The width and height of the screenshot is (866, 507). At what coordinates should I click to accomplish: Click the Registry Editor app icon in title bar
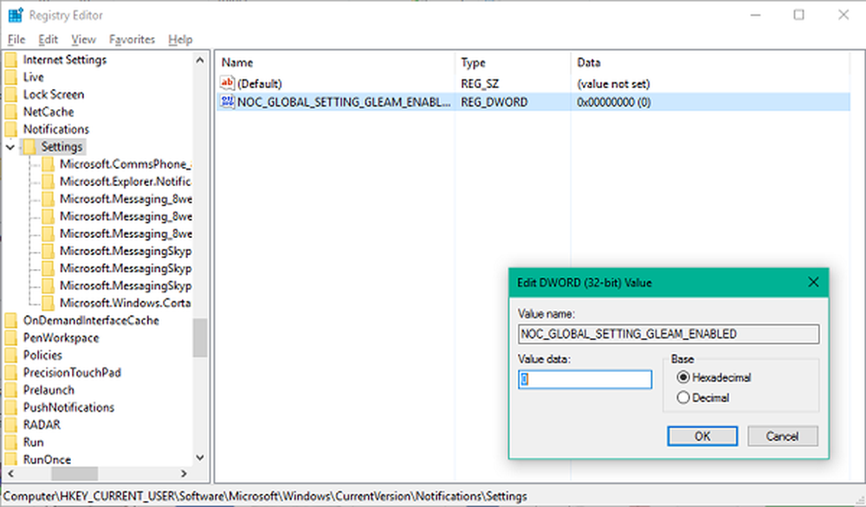(x=15, y=15)
